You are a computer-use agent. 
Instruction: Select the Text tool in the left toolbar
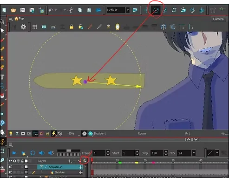(x=2, y=77)
